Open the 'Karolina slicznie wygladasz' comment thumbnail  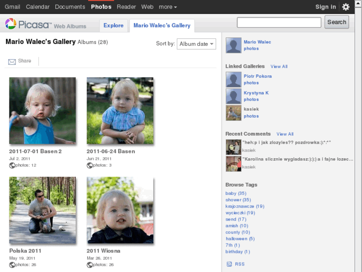(234, 164)
